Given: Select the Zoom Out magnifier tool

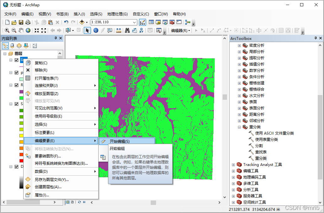Looking at the screenshot, I should click(x=14, y=30).
